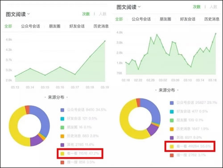The width and height of the screenshot is (223, 168).
Task: Click the green 朋友圈 legend swatch, left panel
Action: (62, 127)
